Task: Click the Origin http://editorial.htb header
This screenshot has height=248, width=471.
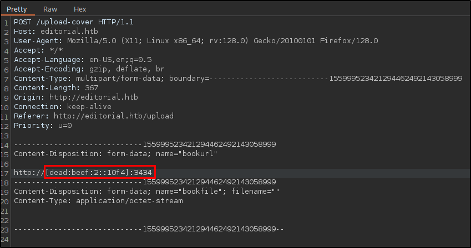Action: pyautogui.click(x=76, y=97)
